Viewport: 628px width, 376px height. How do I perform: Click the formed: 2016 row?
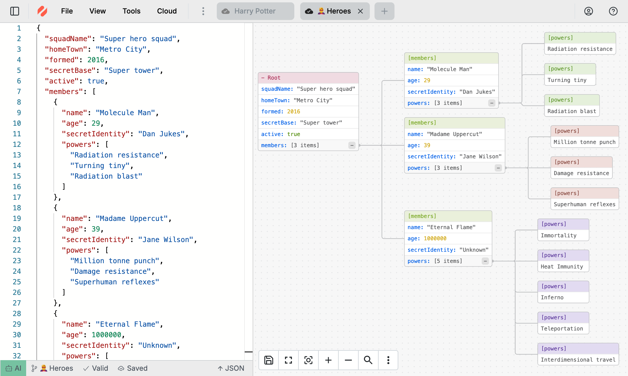pos(308,112)
